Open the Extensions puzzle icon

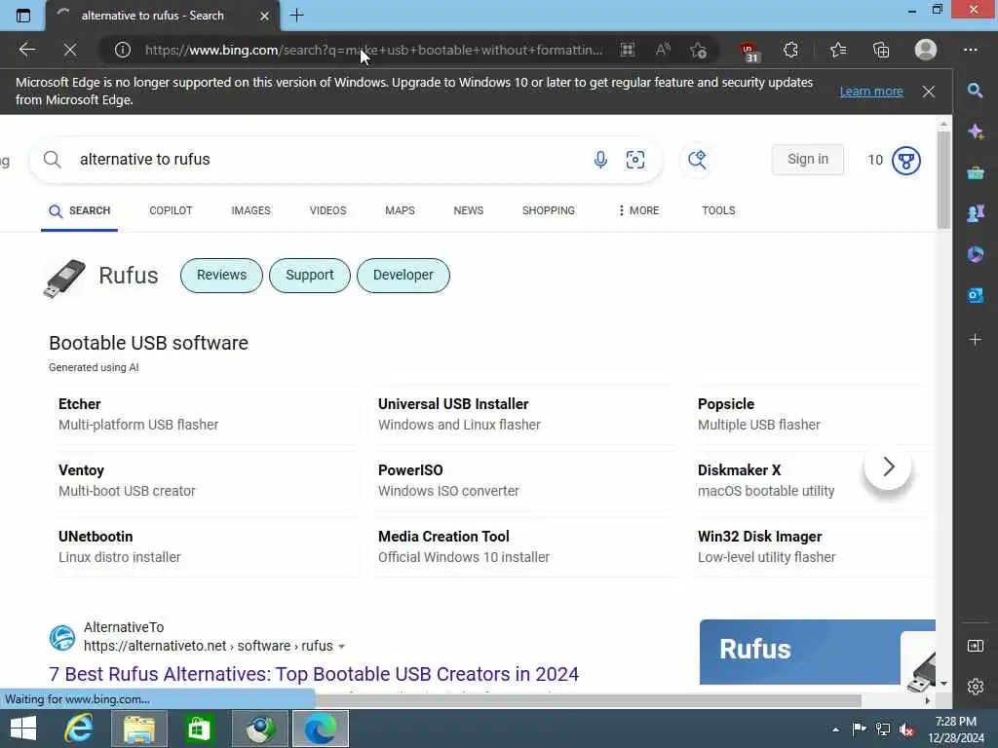(x=790, y=50)
